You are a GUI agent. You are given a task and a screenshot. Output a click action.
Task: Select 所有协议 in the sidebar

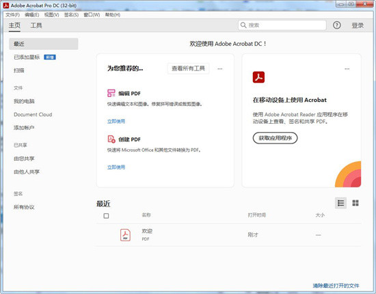[x=24, y=207]
